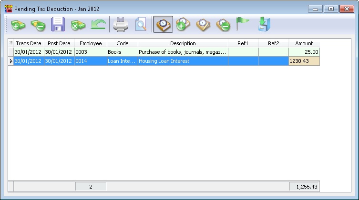Viewport: 359px width, 200px height.
Task: Sort by Employee column header
Action: point(91,43)
